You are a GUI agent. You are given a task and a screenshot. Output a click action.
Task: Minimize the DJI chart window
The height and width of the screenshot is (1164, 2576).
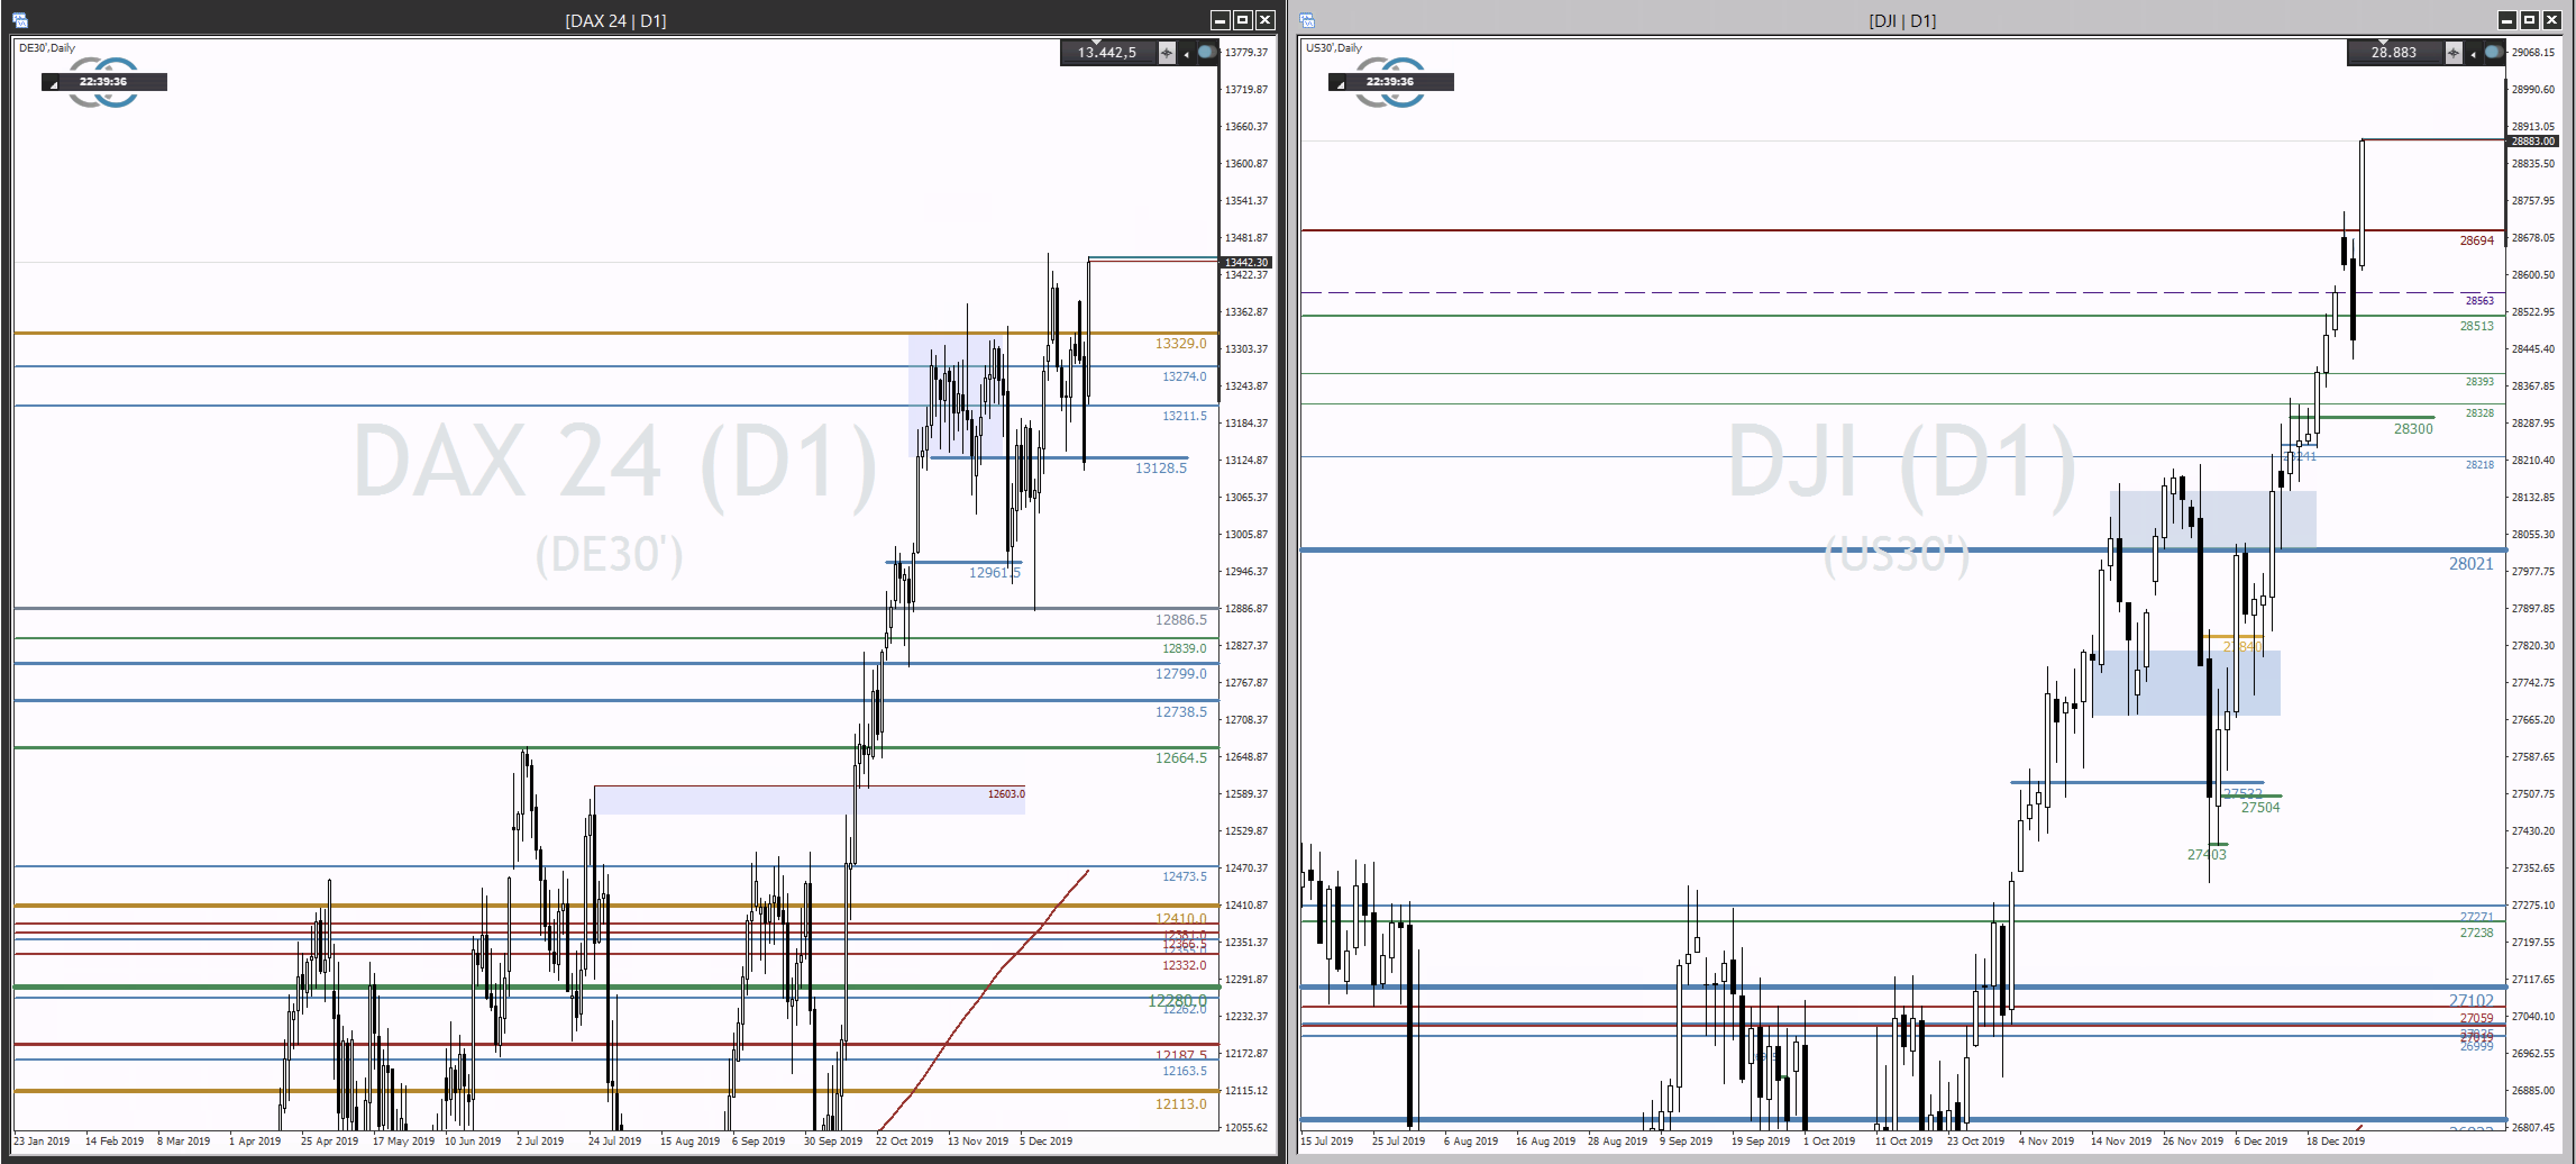click(x=2506, y=20)
